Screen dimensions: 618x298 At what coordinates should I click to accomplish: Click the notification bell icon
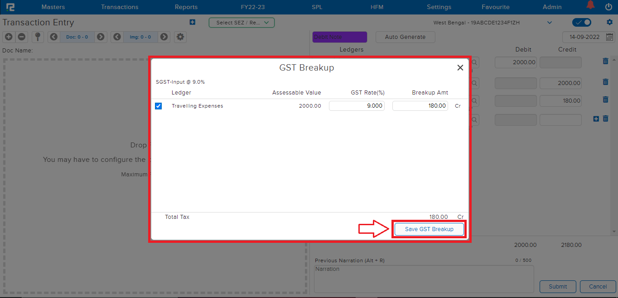point(590,6)
